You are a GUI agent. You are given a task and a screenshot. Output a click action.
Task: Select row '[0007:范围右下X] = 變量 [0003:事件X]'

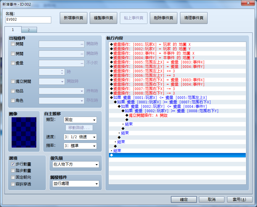click(177, 80)
